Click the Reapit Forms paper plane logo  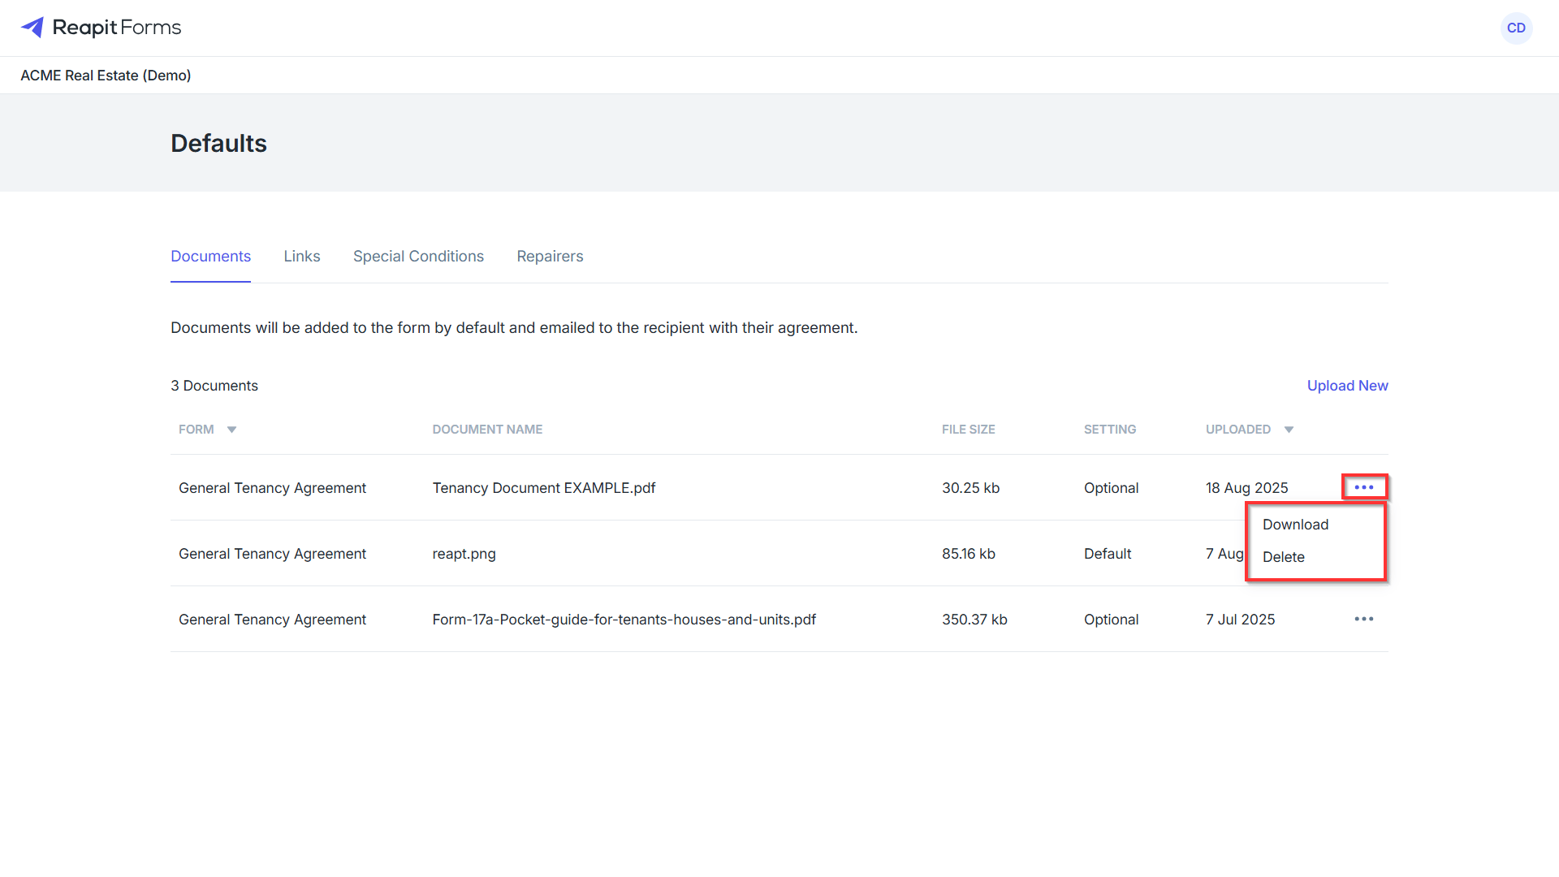(x=32, y=28)
